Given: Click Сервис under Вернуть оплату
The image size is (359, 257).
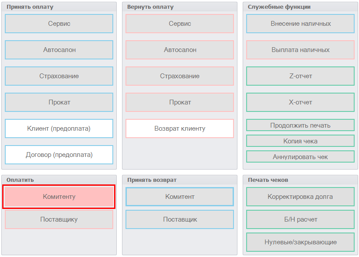Looking at the screenshot, I should point(180,24).
